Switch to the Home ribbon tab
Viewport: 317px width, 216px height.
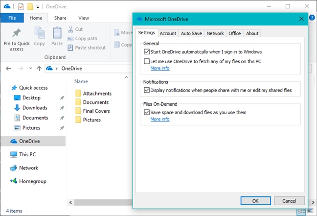(x=36, y=18)
